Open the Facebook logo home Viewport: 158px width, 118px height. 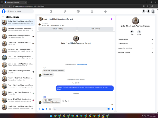coord(3,11)
